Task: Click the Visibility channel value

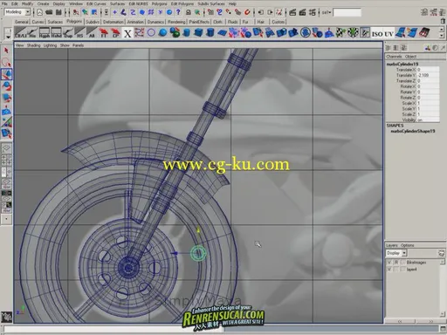Action: [428, 120]
